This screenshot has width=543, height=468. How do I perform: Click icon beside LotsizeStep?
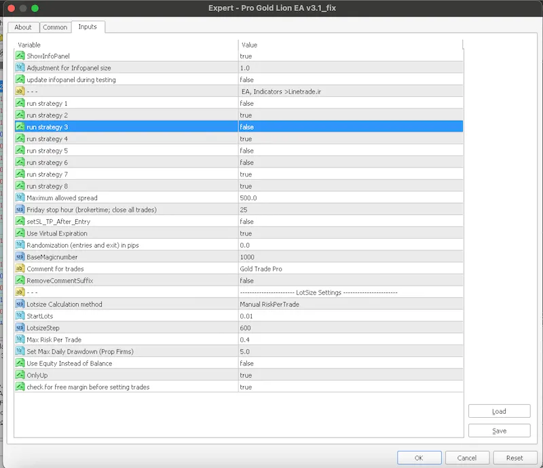pos(20,328)
